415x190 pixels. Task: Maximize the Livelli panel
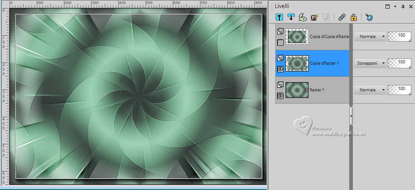click(x=387, y=7)
